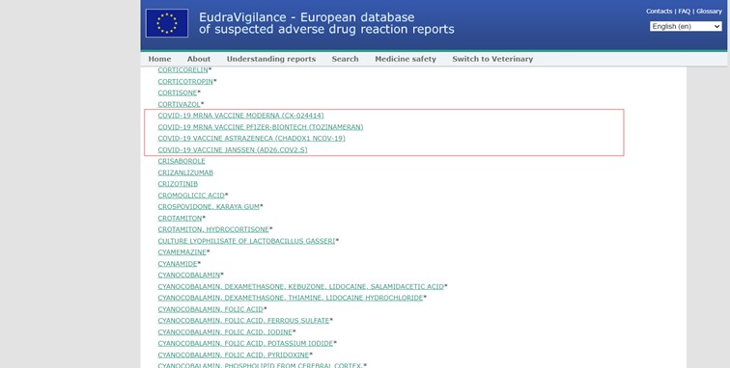Switch to Veterinary section
This screenshot has height=368, width=730.
[492, 59]
